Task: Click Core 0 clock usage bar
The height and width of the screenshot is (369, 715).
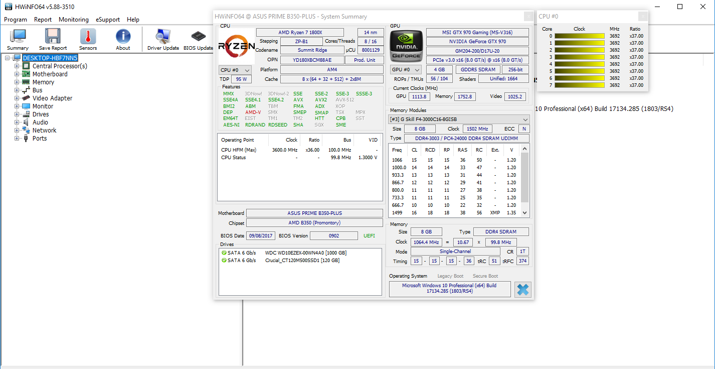Action: pyautogui.click(x=579, y=36)
